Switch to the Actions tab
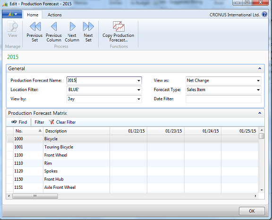The height and width of the screenshot is (220, 272). click(54, 15)
